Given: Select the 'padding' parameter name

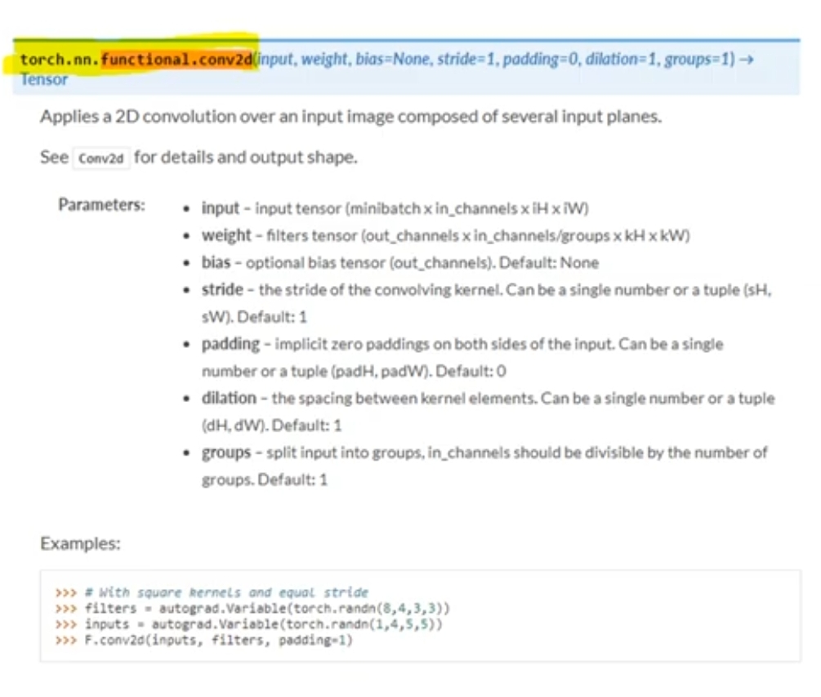Looking at the screenshot, I should click(230, 344).
